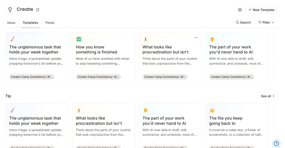
Task: Click broom icon on top-row unglamorous task card
Action: coord(12,39)
